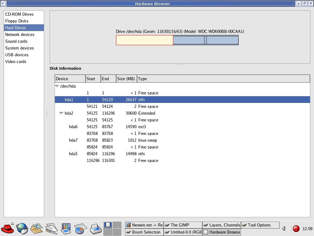Switch to second workspace in pager

(x=117, y=225)
